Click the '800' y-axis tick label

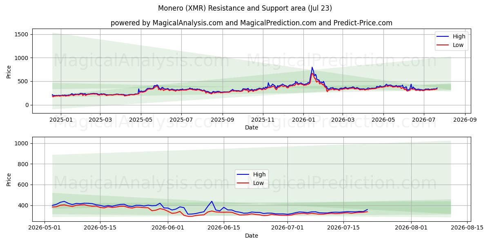point(23,164)
